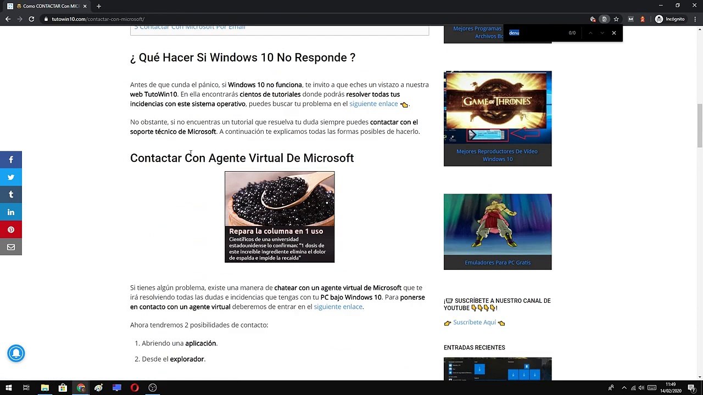Share the page by email

pos(11,247)
